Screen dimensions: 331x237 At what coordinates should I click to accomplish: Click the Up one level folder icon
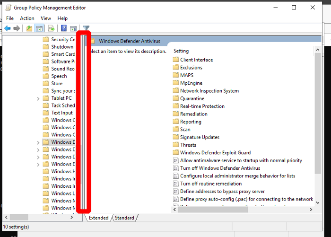[x=29, y=28]
